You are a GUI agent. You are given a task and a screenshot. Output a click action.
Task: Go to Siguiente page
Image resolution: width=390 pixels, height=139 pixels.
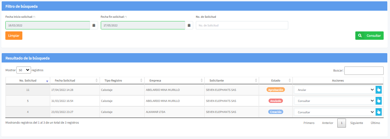(356, 123)
